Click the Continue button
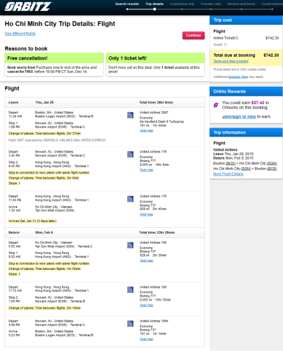 tap(194, 35)
